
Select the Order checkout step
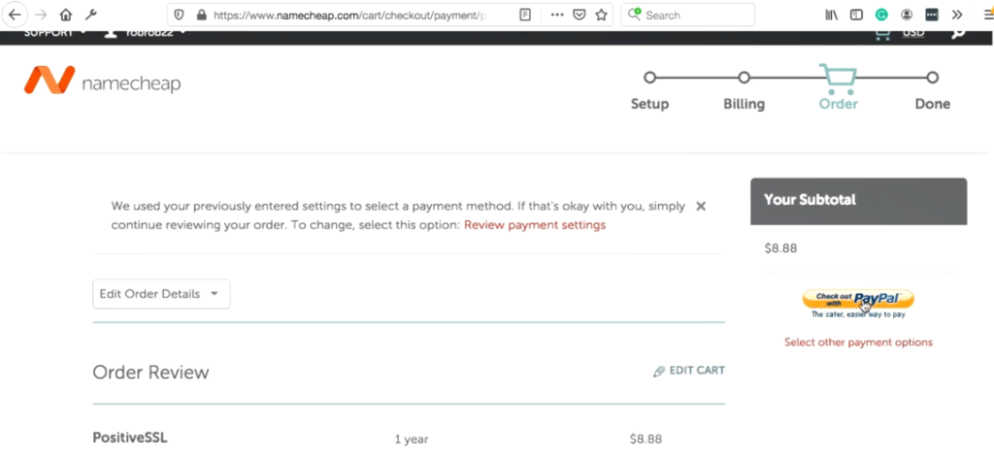click(x=838, y=88)
